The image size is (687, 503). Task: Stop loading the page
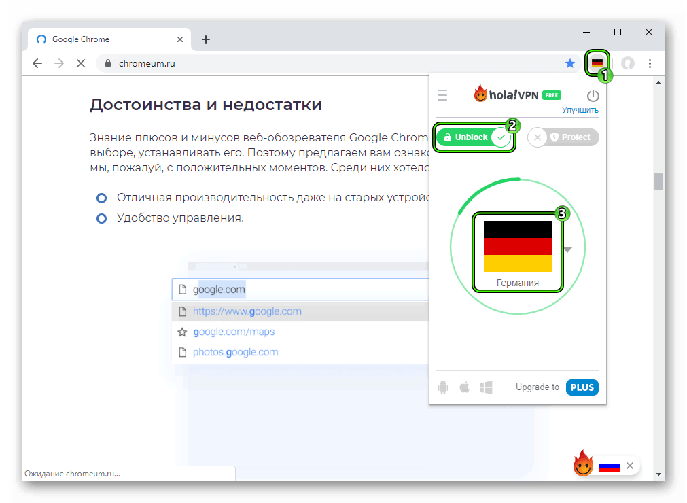pos(81,63)
